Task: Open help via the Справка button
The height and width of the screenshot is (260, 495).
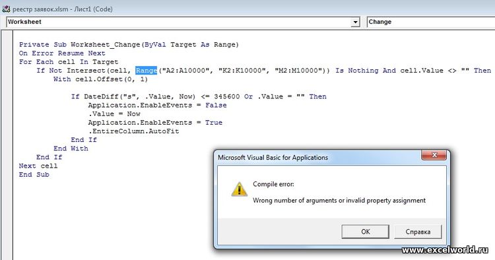Action: [x=418, y=232]
